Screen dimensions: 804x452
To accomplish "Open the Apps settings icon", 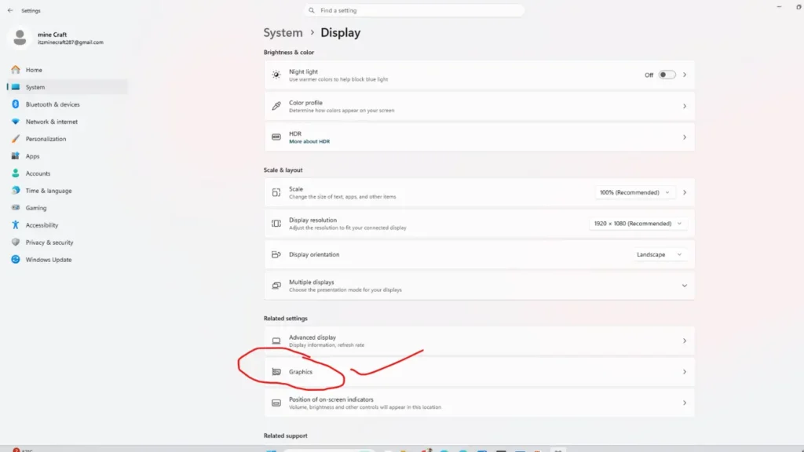I will (16, 155).
